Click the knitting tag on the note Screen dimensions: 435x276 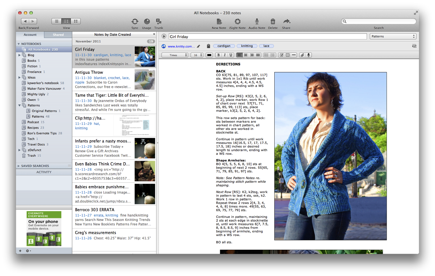pos(247,46)
